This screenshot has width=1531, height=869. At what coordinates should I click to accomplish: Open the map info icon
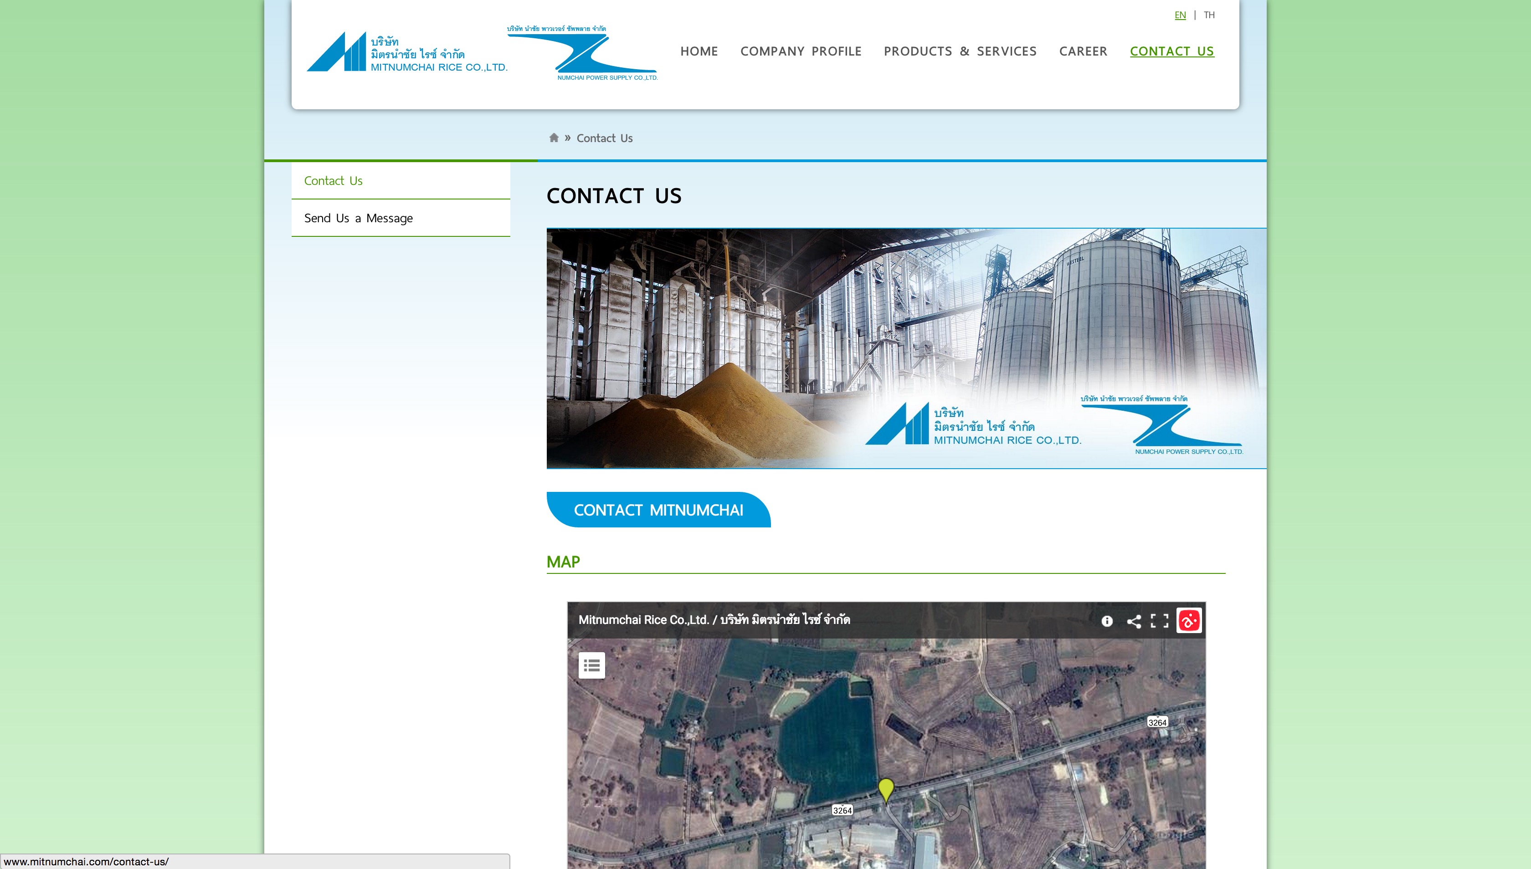tap(1106, 621)
